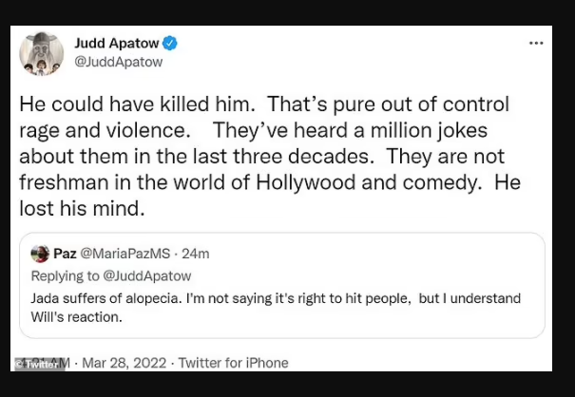
Task: Click the phrase "a million jokes"
Action: click(x=420, y=130)
